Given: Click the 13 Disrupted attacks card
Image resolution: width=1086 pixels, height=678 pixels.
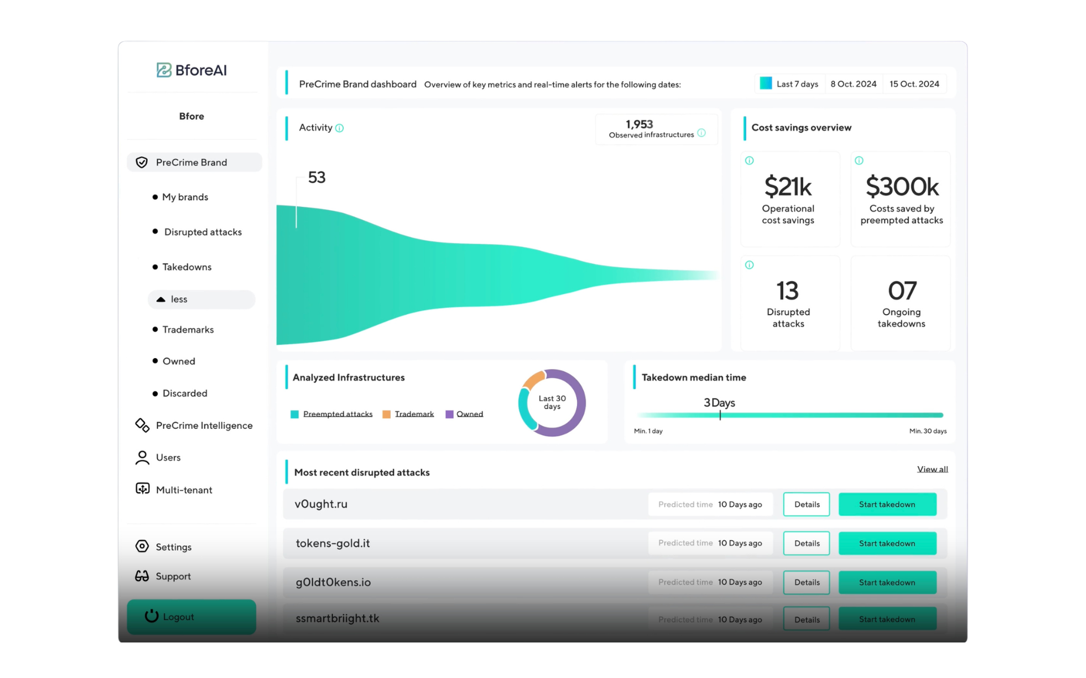Looking at the screenshot, I should click(x=790, y=303).
